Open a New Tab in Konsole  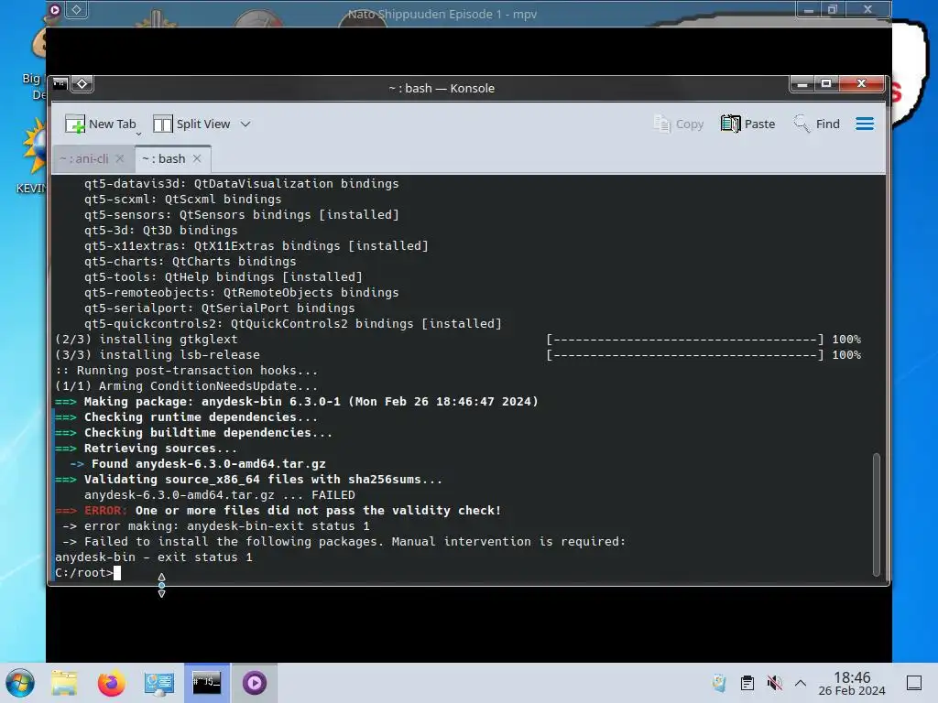[100, 124]
